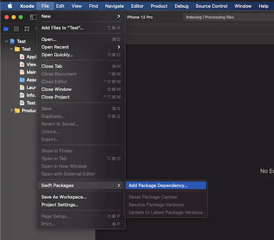Choose Close Window
This screenshot has width=274, height=240.
[x=81, y=89]
